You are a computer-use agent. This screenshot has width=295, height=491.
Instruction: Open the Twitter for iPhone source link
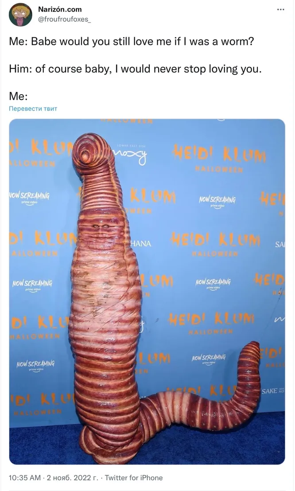[x=134, y=478]
